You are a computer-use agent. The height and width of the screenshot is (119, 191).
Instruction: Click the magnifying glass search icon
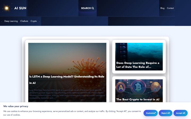coord(93,8)
